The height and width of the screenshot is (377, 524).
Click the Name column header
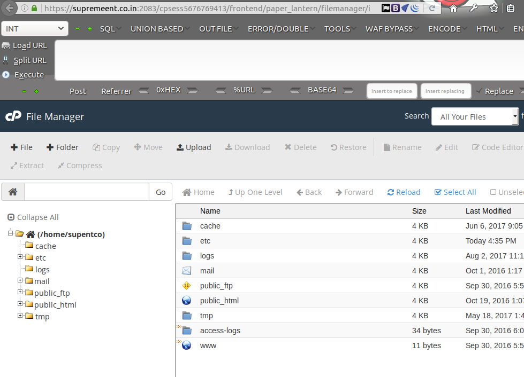click(210, 211)
